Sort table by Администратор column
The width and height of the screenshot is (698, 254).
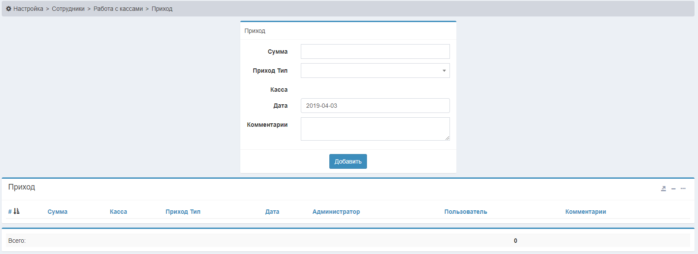click(336, 212)
